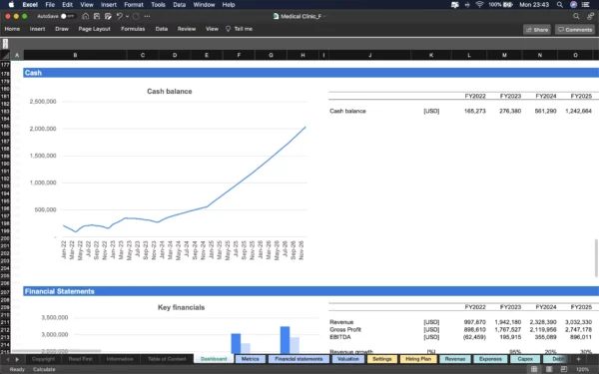The height and width of the screenshot is (374, 599).
Task: Open Spotlight search in the macOS menu bar
Action: tap(560, 5)
